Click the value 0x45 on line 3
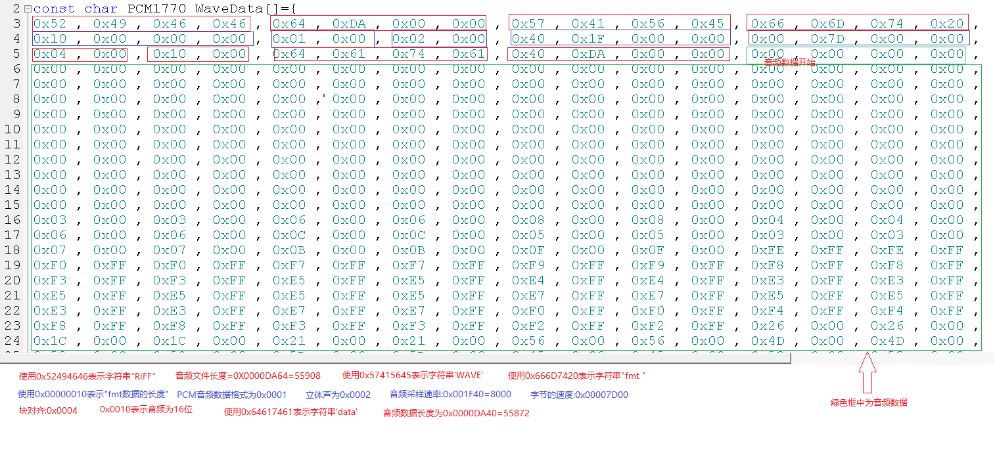The height and width of the screenshot is (459, 995). click(708, 24)
